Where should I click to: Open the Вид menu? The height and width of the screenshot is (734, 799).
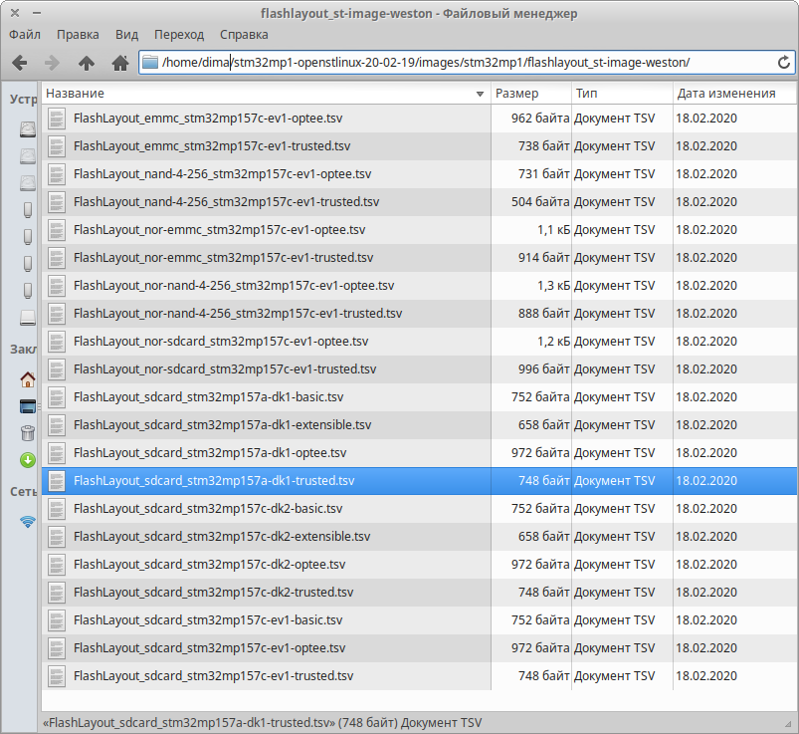[x=126, y=35]
